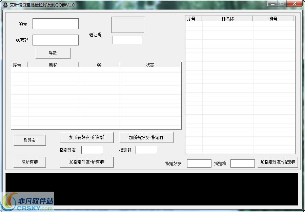Click the black log output area
305x212 pixels.
pyautogui.click(x=152, y=189)
